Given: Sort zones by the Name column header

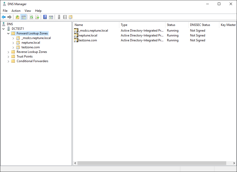Looking at the screenshot, I should 96,25.
